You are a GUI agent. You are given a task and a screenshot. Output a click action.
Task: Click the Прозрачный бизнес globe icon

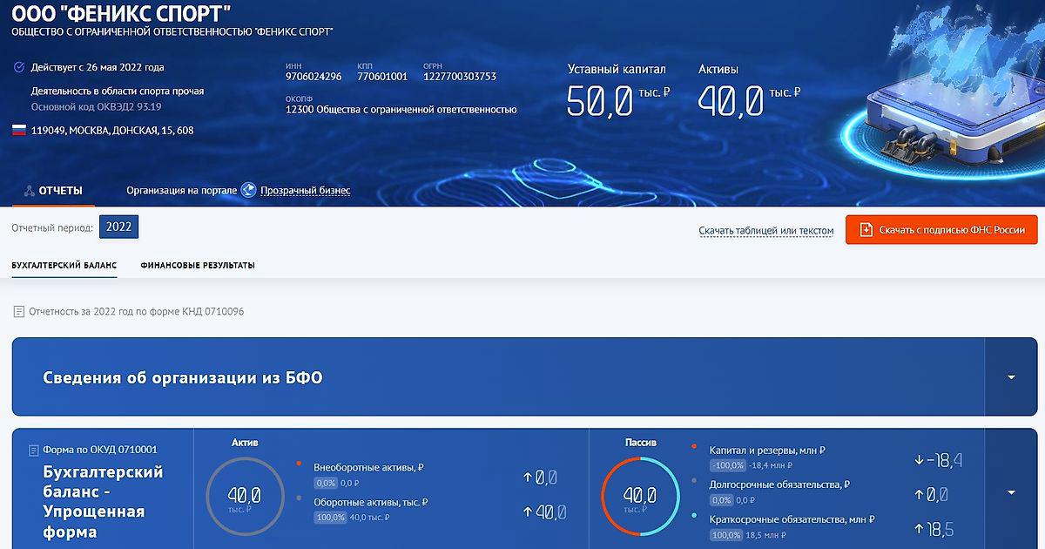pos(248,191)
